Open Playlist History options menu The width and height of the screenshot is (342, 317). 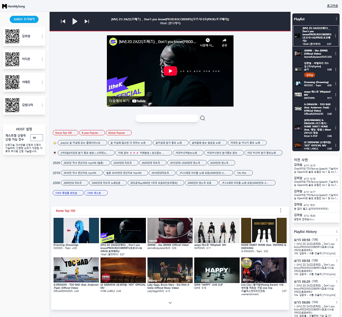[337, 232]
